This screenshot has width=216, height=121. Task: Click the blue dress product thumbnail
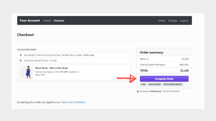(26, 72)
